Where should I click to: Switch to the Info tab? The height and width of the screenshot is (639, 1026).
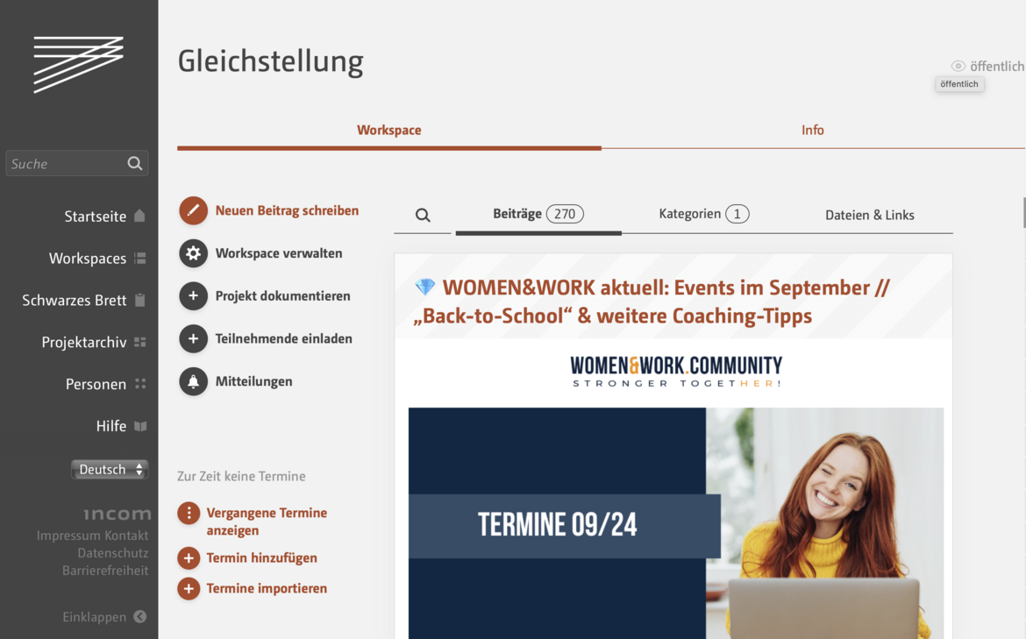pyautogui.click(x=813, y=130)
